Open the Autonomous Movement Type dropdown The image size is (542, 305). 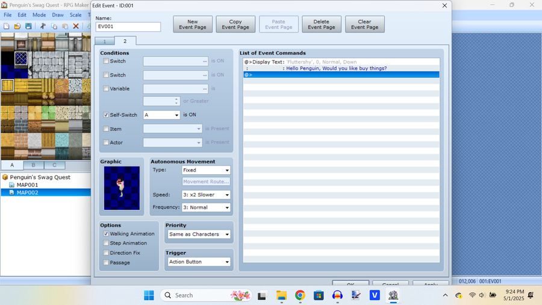click(206, 170)
